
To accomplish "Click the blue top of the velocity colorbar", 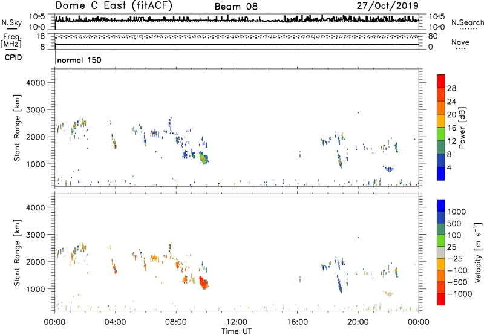I will click(441, 206).
